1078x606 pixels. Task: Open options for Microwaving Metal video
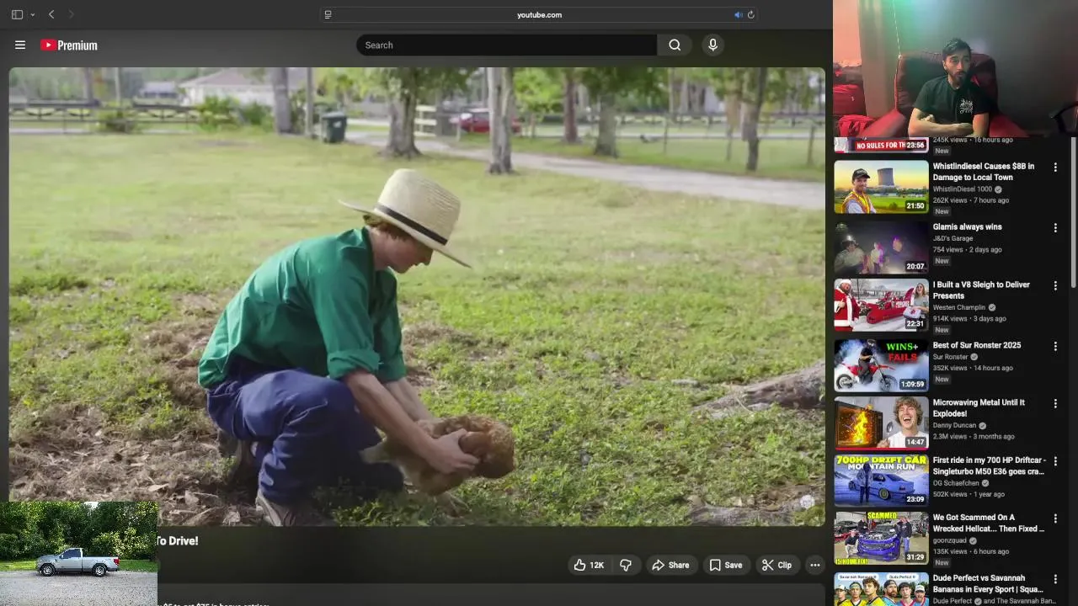[x=1055, y=403]
